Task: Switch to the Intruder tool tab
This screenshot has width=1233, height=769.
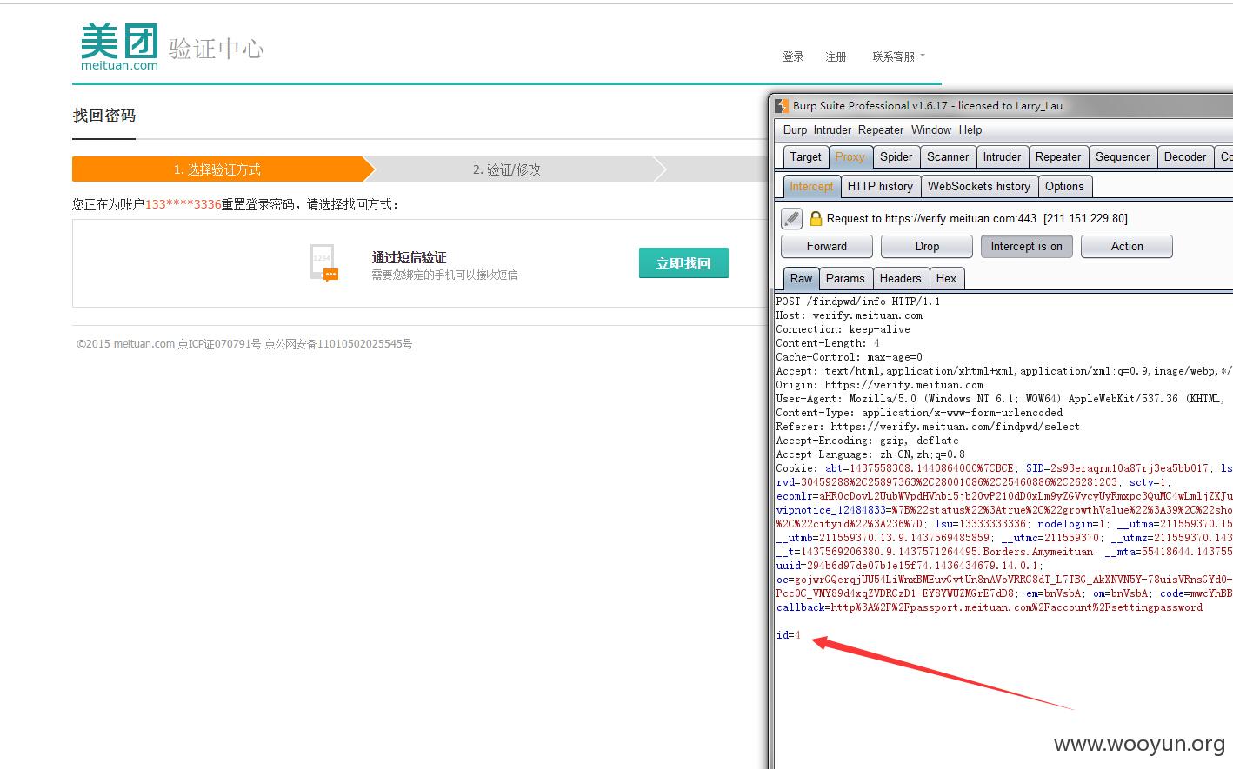Action: point(1002,157)
